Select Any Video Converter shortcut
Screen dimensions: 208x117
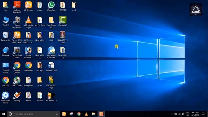pos(51,53)
